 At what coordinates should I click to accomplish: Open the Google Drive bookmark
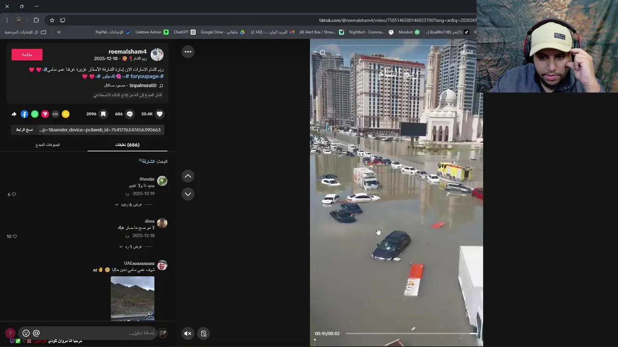coord(223,32)
